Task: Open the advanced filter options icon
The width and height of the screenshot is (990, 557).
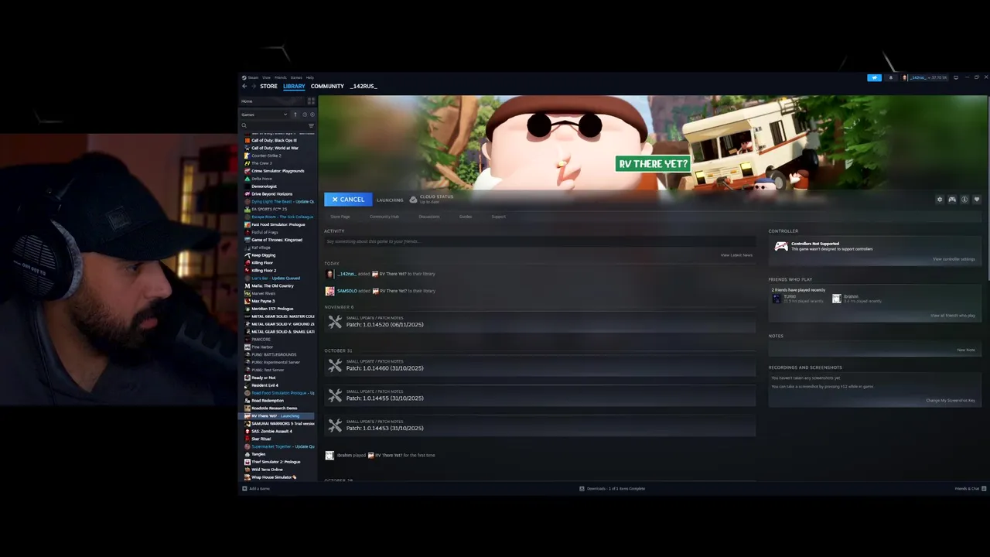Action: point(311,125)
